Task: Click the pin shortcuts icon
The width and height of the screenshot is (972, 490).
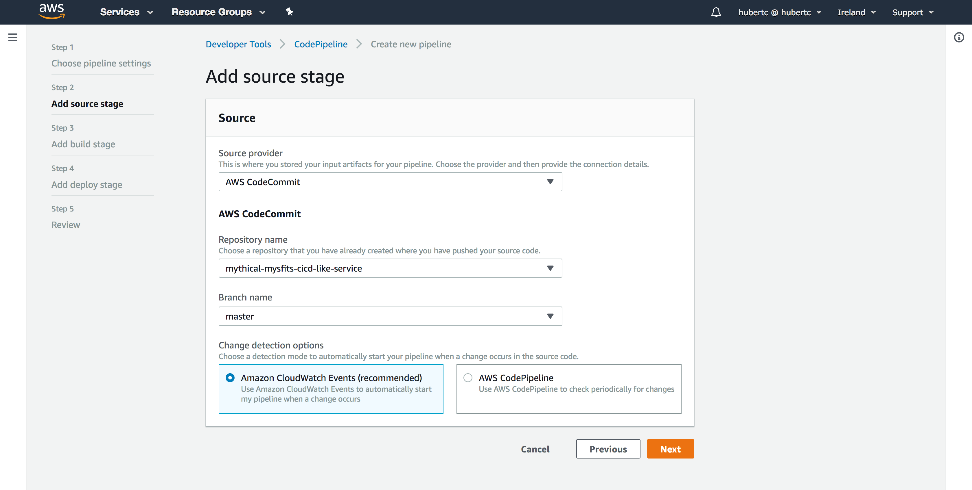Action: (x=289, y=12)
